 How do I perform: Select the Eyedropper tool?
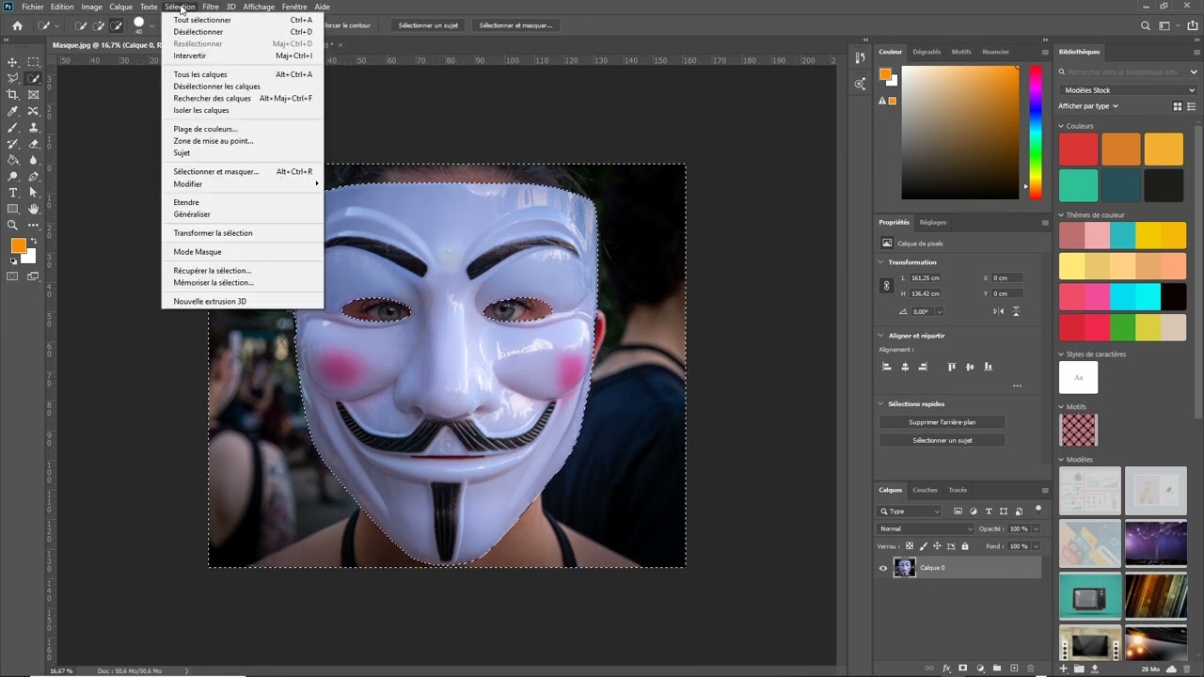pyautogui.click(x=13, y=111)
